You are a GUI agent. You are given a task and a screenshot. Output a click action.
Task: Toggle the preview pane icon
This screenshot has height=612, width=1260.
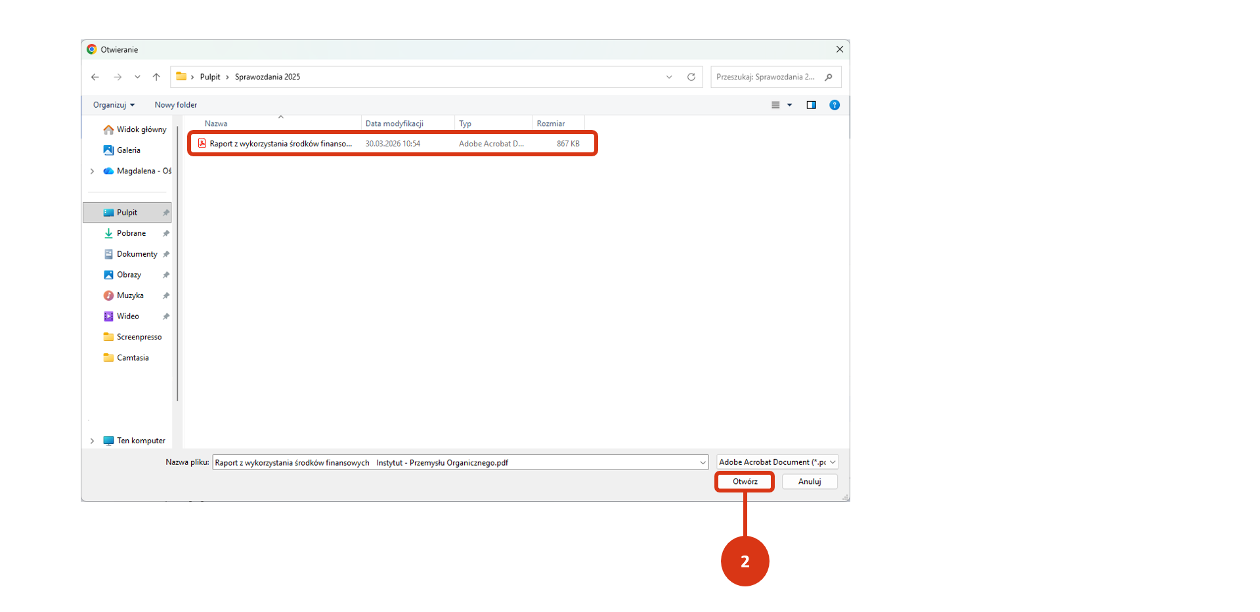click(811, 105)
